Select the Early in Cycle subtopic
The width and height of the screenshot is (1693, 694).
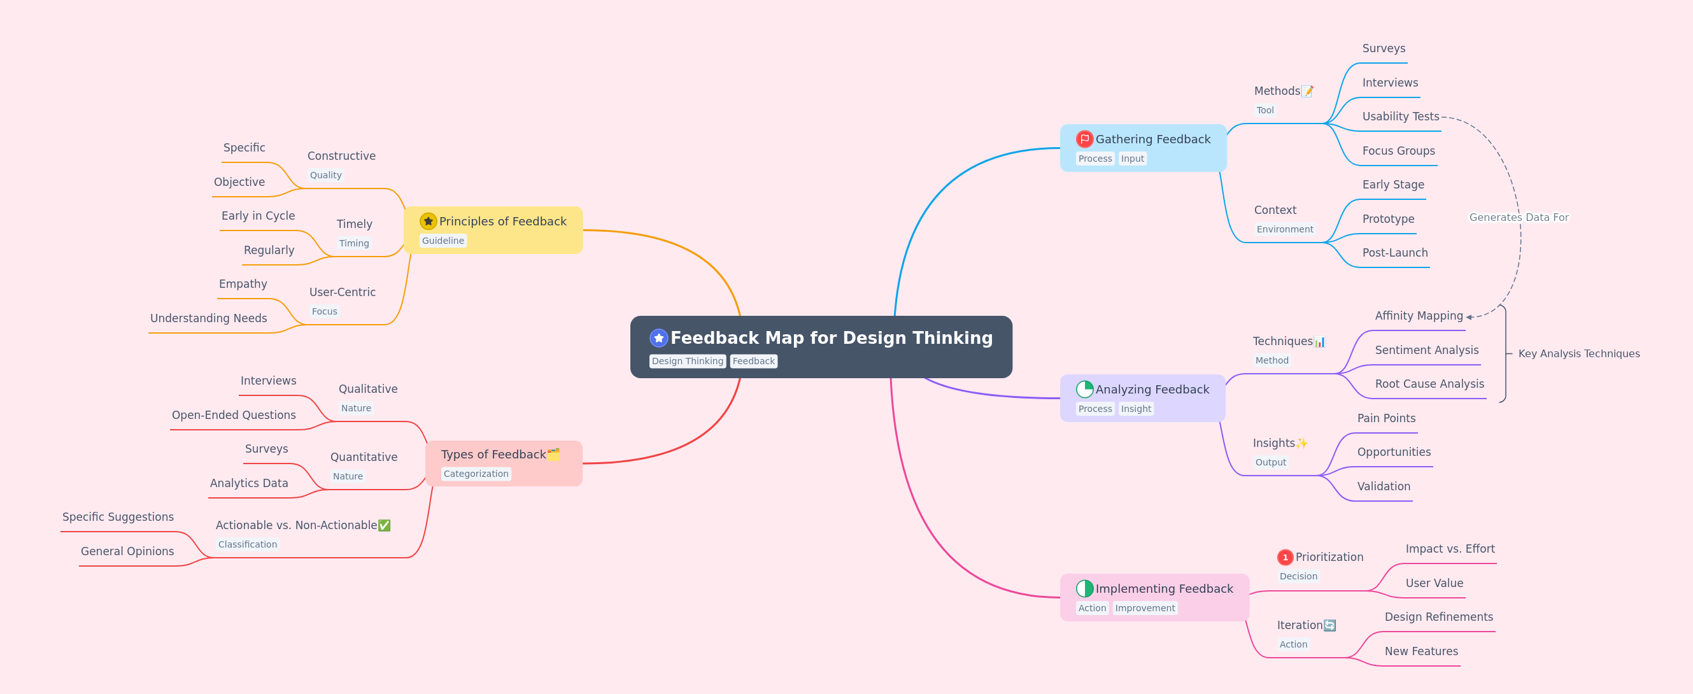(258, 216)
